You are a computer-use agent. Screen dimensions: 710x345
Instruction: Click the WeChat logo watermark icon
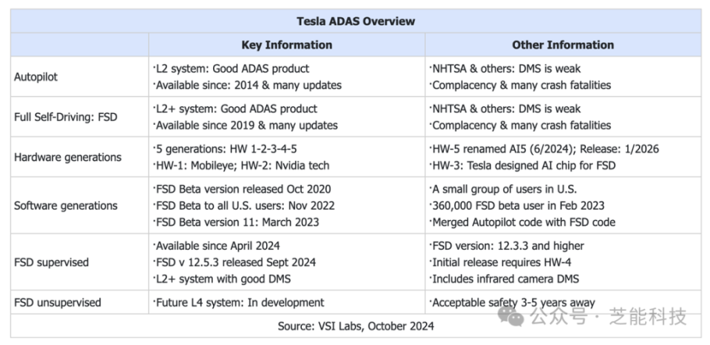pyautogui.click(x=511, y=316)
